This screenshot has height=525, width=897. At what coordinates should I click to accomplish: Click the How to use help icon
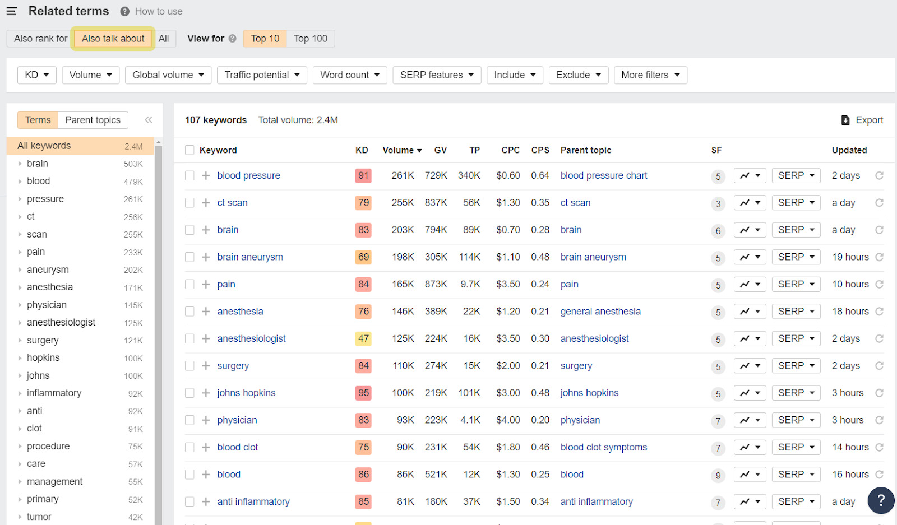coord(125,11)
